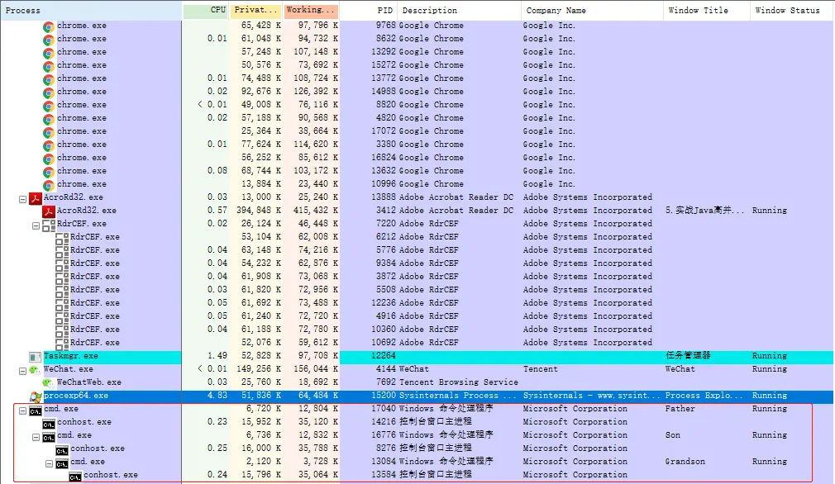Viewport: 835px width, 484px height.
Task: Collapse the Son cmd.exe process node
Action: [36, 437]
